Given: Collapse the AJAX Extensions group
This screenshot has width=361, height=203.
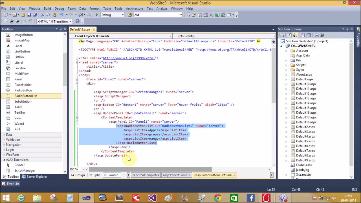Looking at the screenshot, I should point(4,160).
